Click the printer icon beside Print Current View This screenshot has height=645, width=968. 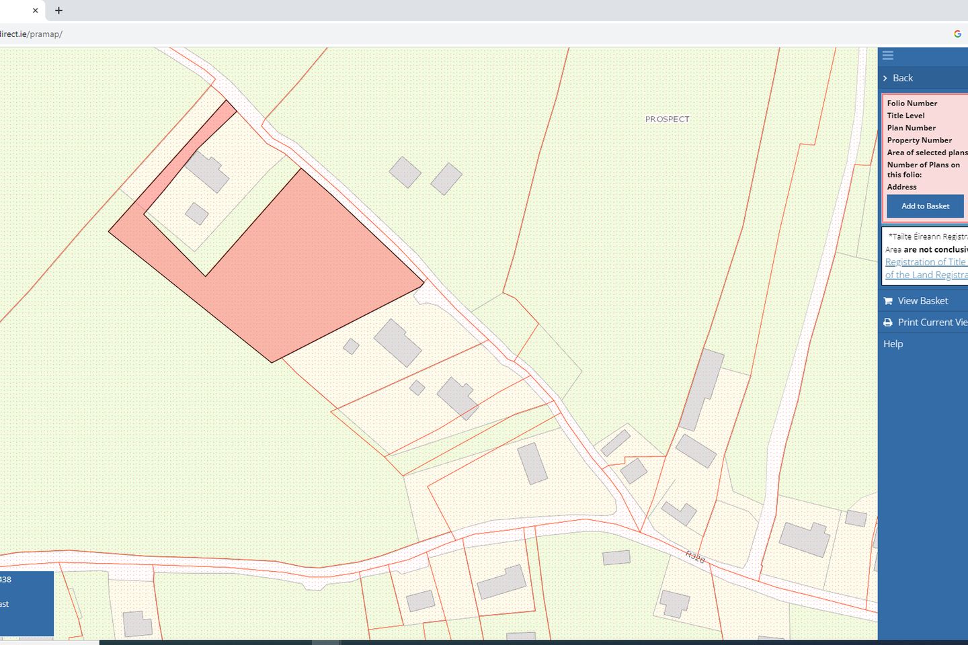[x=887, y=322]
